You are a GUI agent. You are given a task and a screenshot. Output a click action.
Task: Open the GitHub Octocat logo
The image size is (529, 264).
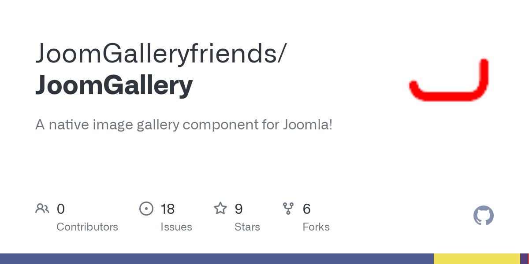484,216
